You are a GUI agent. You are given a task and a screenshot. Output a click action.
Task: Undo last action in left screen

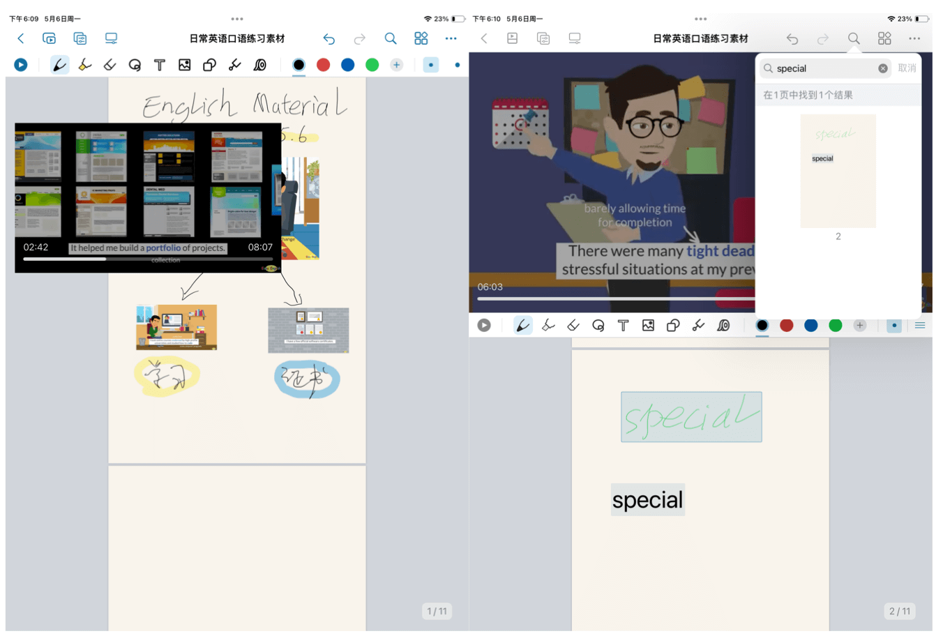329,38
